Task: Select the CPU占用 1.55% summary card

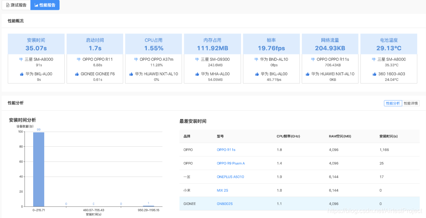Action: coord(153,58)
